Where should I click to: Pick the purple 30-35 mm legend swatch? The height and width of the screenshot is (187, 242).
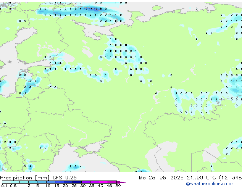tap(86, 182)
